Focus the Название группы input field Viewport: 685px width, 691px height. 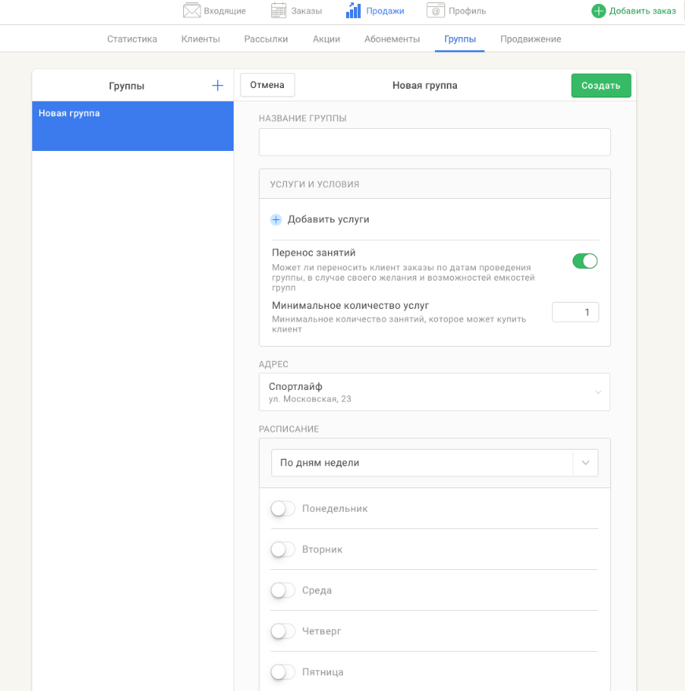pyautogui.click(x=435, y=142)
